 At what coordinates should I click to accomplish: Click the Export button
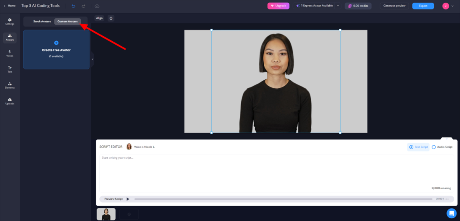coord(423,6)
